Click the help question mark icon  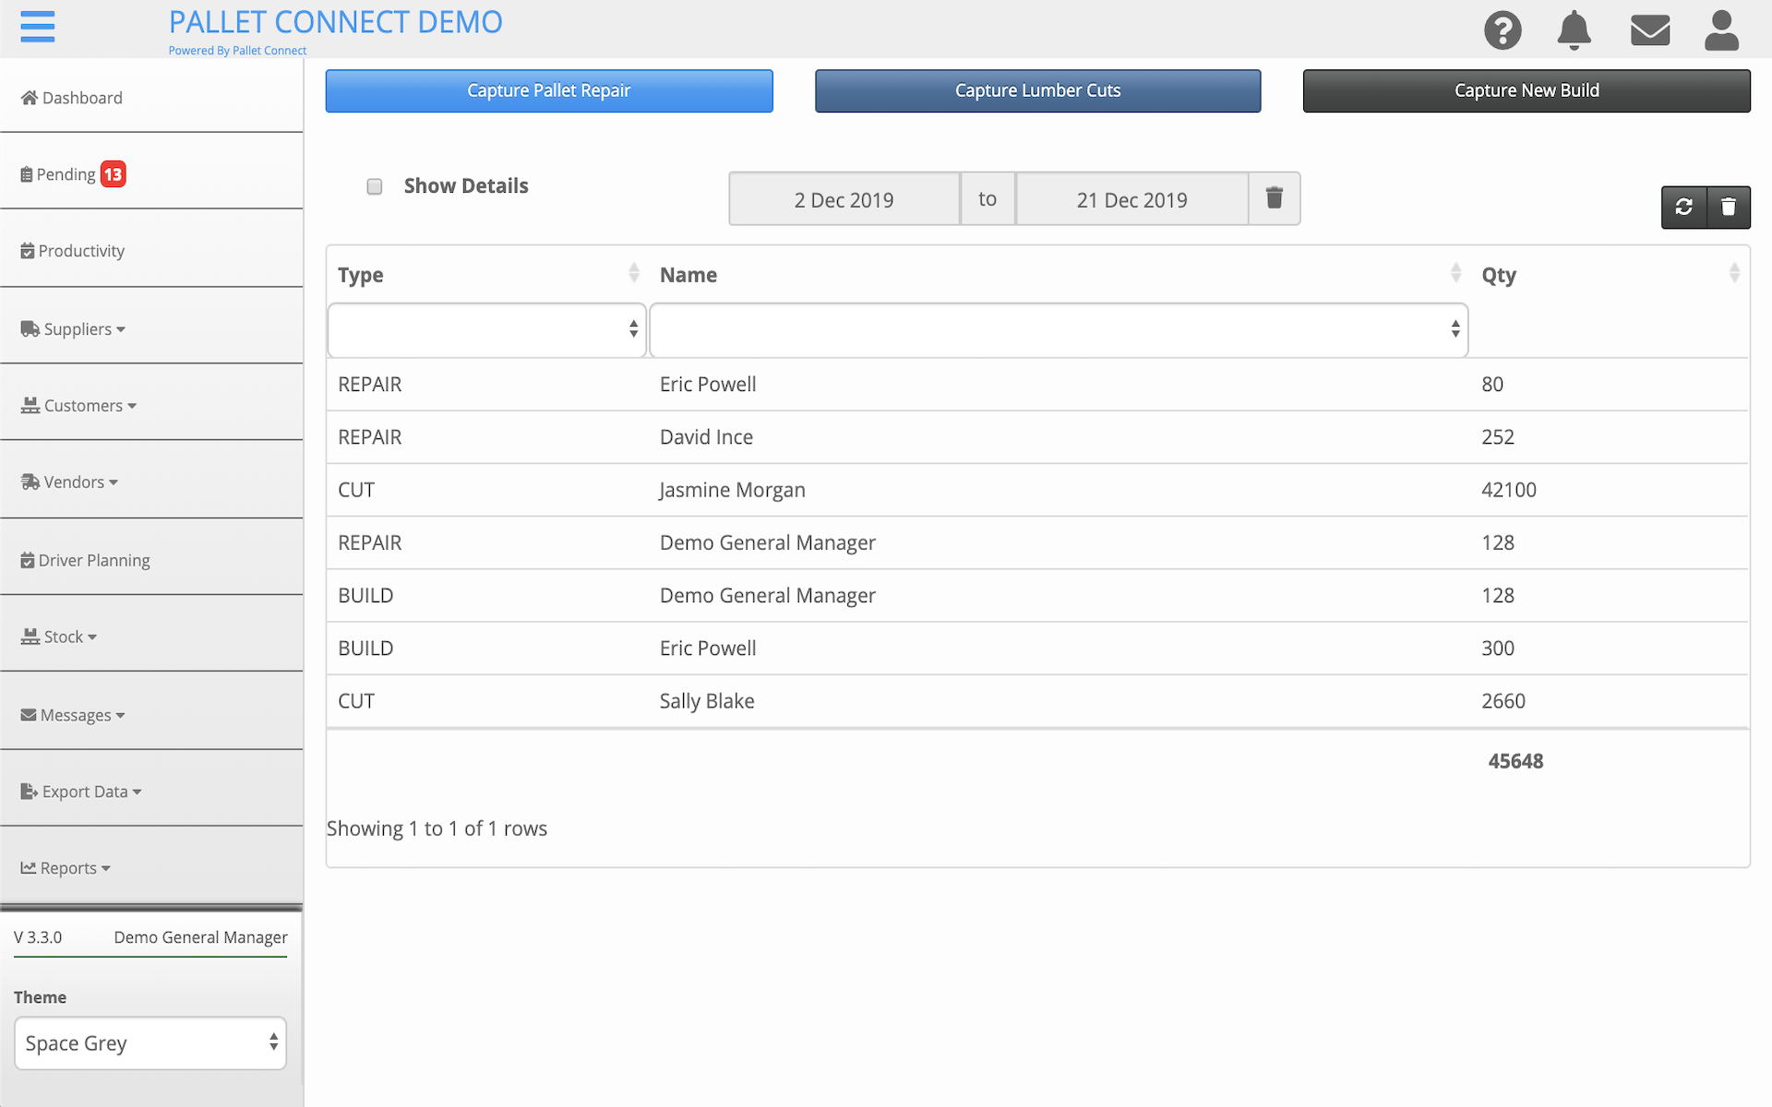(1503, 30)
